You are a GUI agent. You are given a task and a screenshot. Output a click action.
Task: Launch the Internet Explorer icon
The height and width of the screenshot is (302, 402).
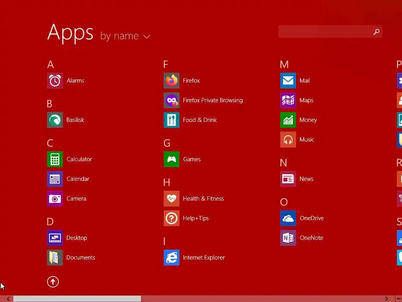coord(172,258)
